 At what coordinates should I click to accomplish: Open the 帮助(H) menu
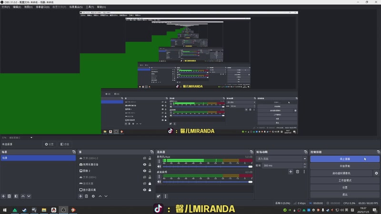(x=101, y=7)
